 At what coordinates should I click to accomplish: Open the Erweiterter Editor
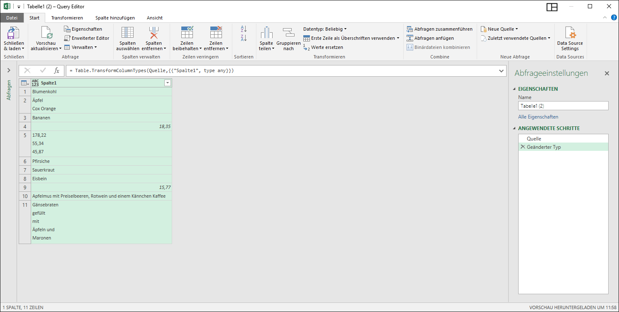tap(87, 38)
